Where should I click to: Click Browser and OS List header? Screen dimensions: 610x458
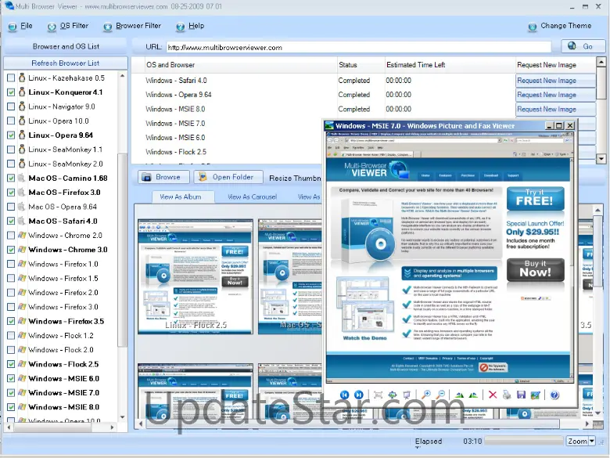66,46
